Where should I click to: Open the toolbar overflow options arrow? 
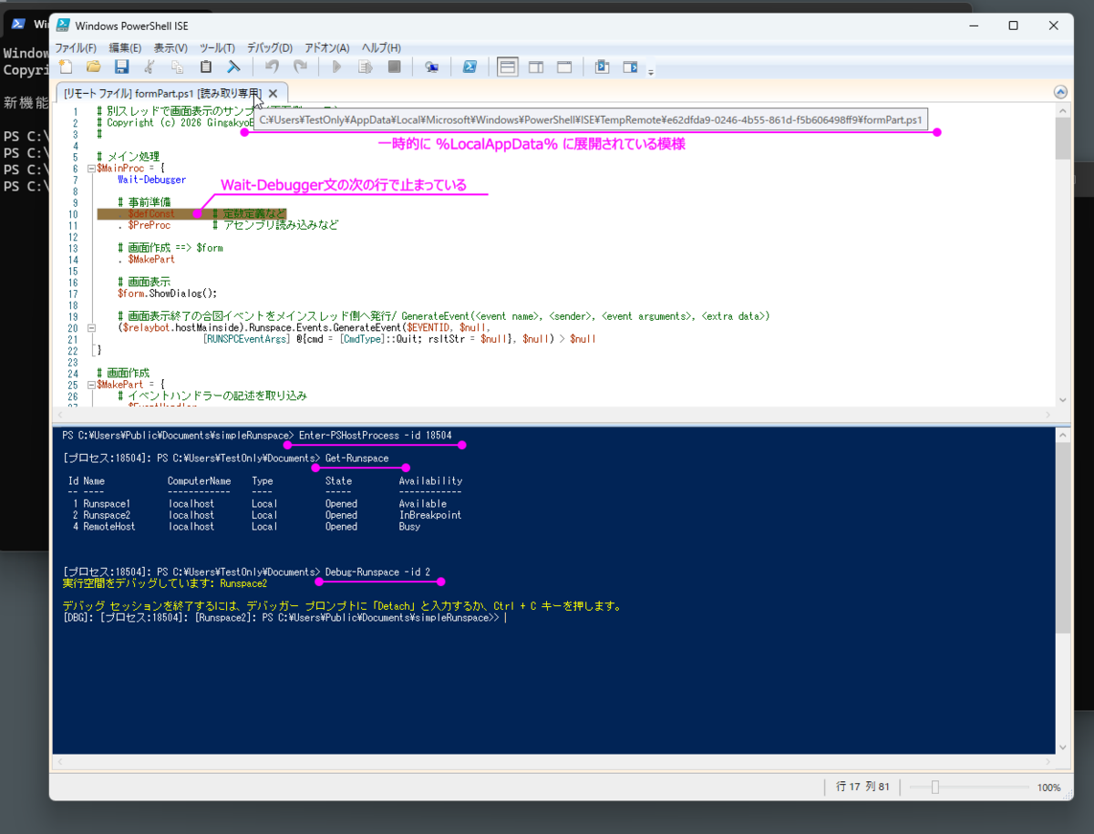[x=651, y=71]
